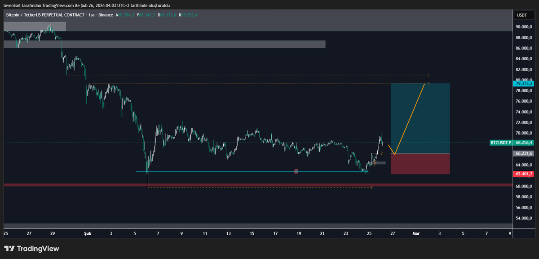Click the TradingView logo

(31, 249)
